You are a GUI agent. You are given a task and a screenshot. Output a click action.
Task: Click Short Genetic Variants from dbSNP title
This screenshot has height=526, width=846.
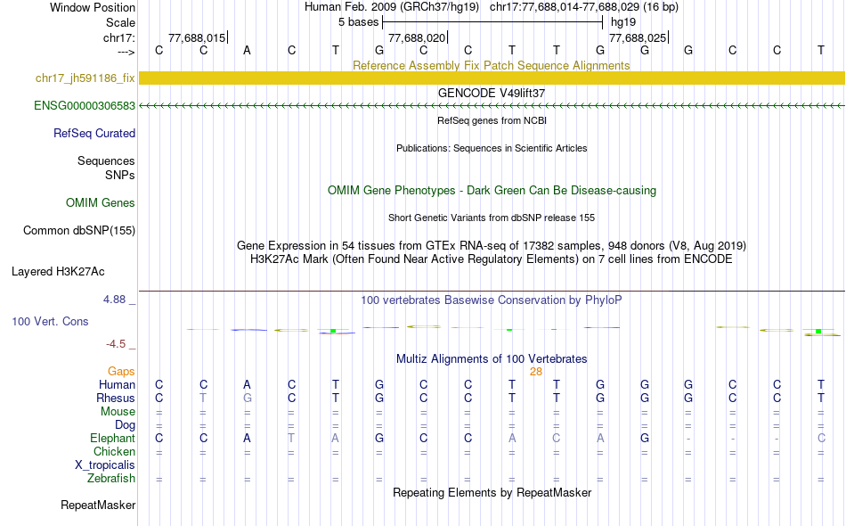pyautogui.click(x=492, y=218)
